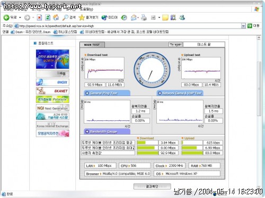Open the 6KANET banner link

[52, 91]
